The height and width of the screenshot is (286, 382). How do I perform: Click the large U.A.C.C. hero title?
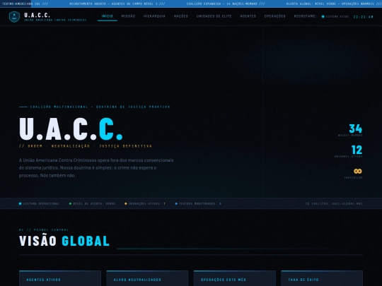coord(71,129)
